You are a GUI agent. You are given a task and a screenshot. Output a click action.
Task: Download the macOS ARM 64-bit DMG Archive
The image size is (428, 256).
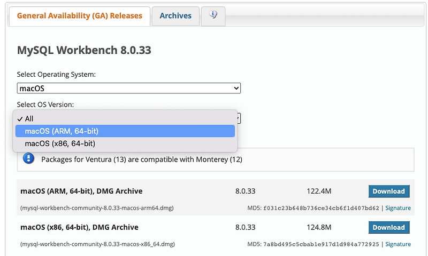click(x=389, y=191)
